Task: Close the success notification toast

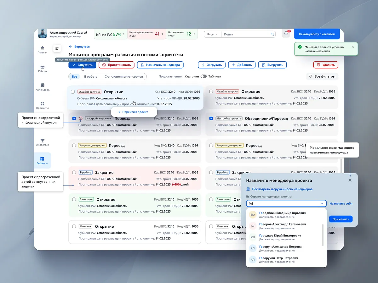Action: (352, 47)
